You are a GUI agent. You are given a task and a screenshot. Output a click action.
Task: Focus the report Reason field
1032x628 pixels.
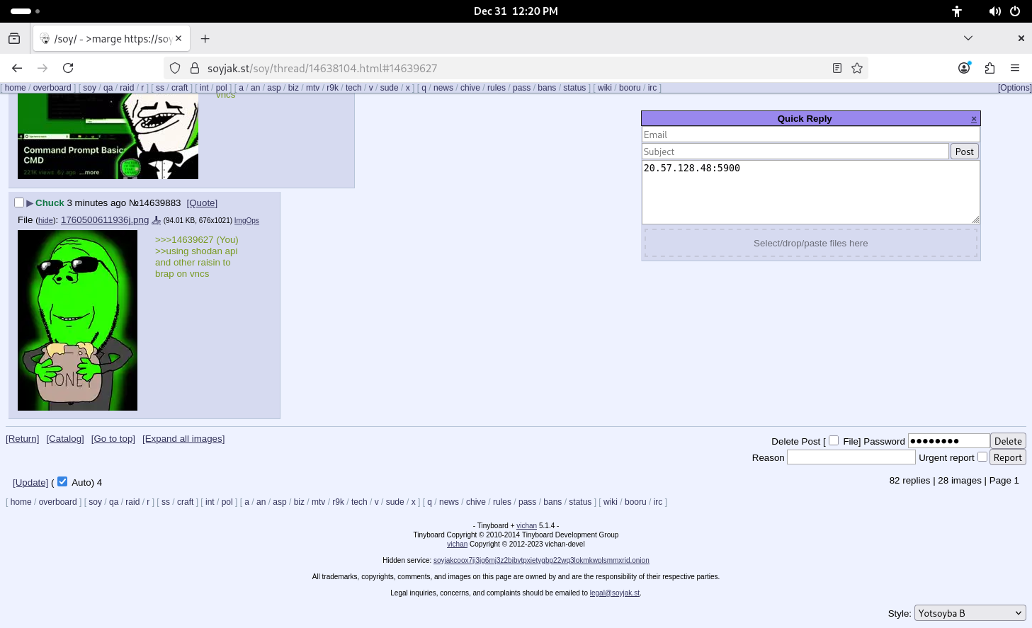tap(851, 457)
